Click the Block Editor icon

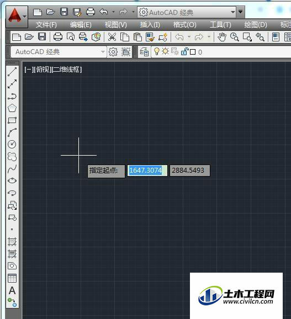click(163, 37)
